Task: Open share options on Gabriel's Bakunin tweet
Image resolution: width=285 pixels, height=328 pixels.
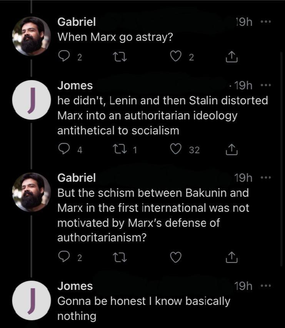Action: coord(231,257)
